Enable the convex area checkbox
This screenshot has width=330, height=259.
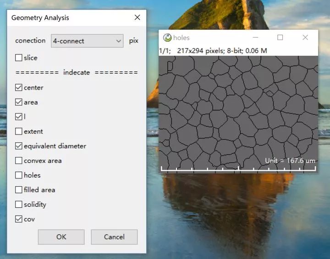(18, 161)
